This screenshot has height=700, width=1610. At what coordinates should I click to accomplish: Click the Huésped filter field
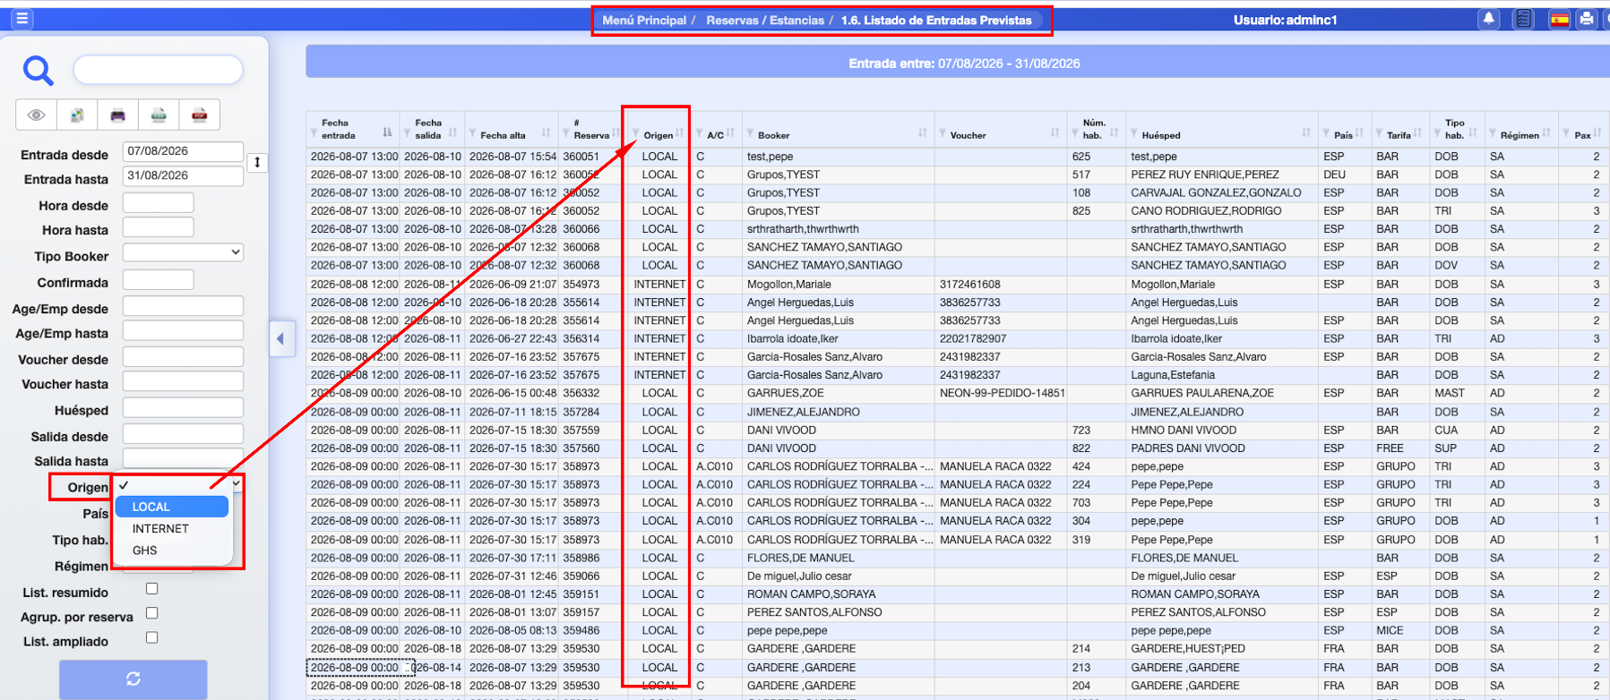(x=183, y=408)
